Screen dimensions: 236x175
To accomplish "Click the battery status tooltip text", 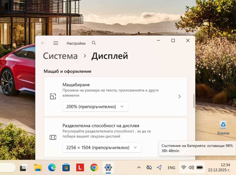I will tap(197, 148).
